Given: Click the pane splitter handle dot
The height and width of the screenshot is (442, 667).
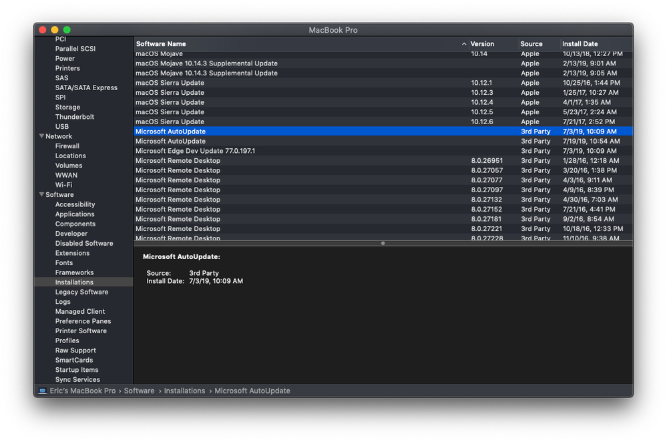Looking at the screenshot, I should tap(383, 243).
